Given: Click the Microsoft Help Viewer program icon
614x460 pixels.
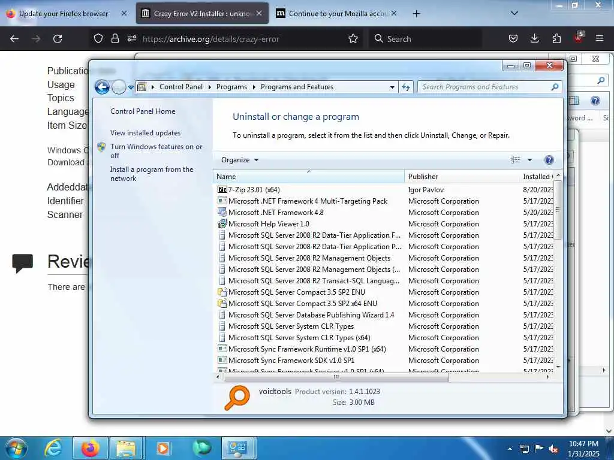Looking at the screenshot, I should [222, 224].
